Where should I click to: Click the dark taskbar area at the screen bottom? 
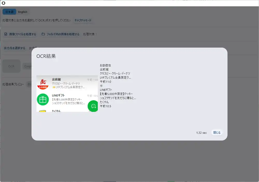pyautogui.click(x=129, y=181)
